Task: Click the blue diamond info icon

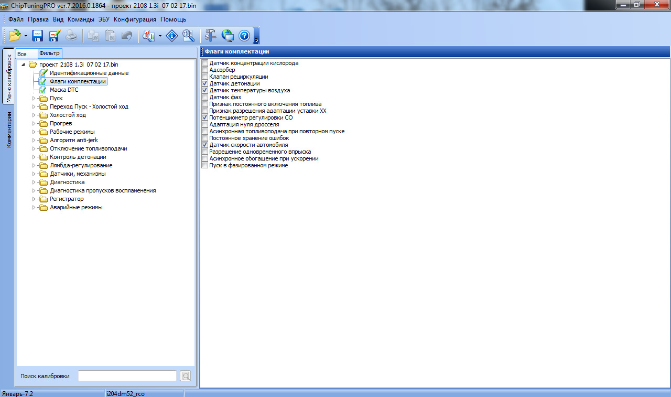Action: click(x=172, y=36)
